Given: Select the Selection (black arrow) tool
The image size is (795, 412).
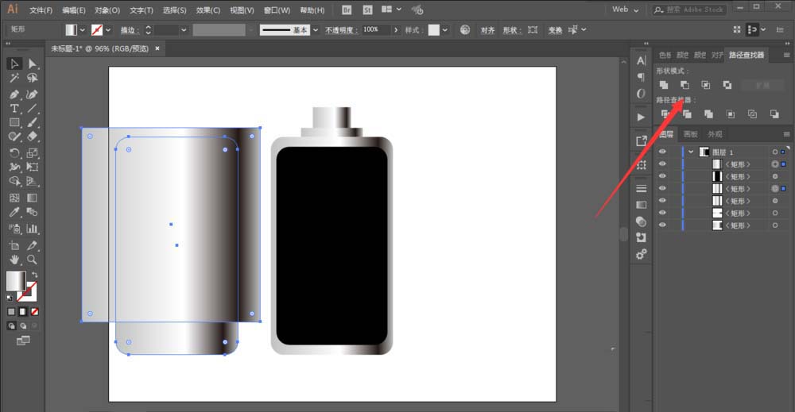Looking at the screenshot, I should click(14, 64).
